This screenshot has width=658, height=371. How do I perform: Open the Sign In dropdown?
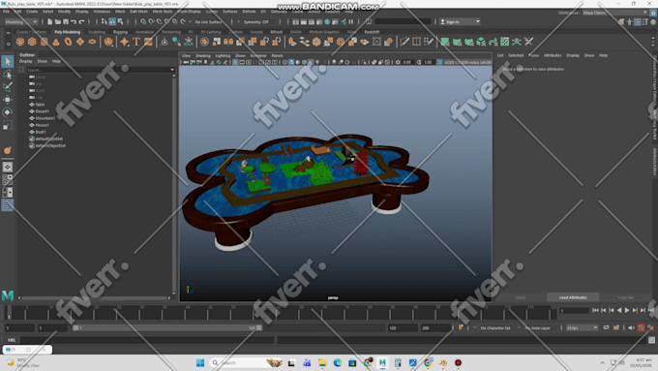[x=460, y=22]
